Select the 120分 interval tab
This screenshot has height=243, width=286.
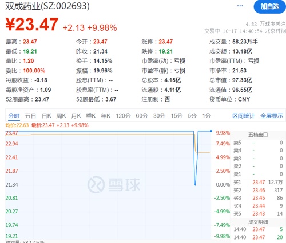(x=123, y=115)
